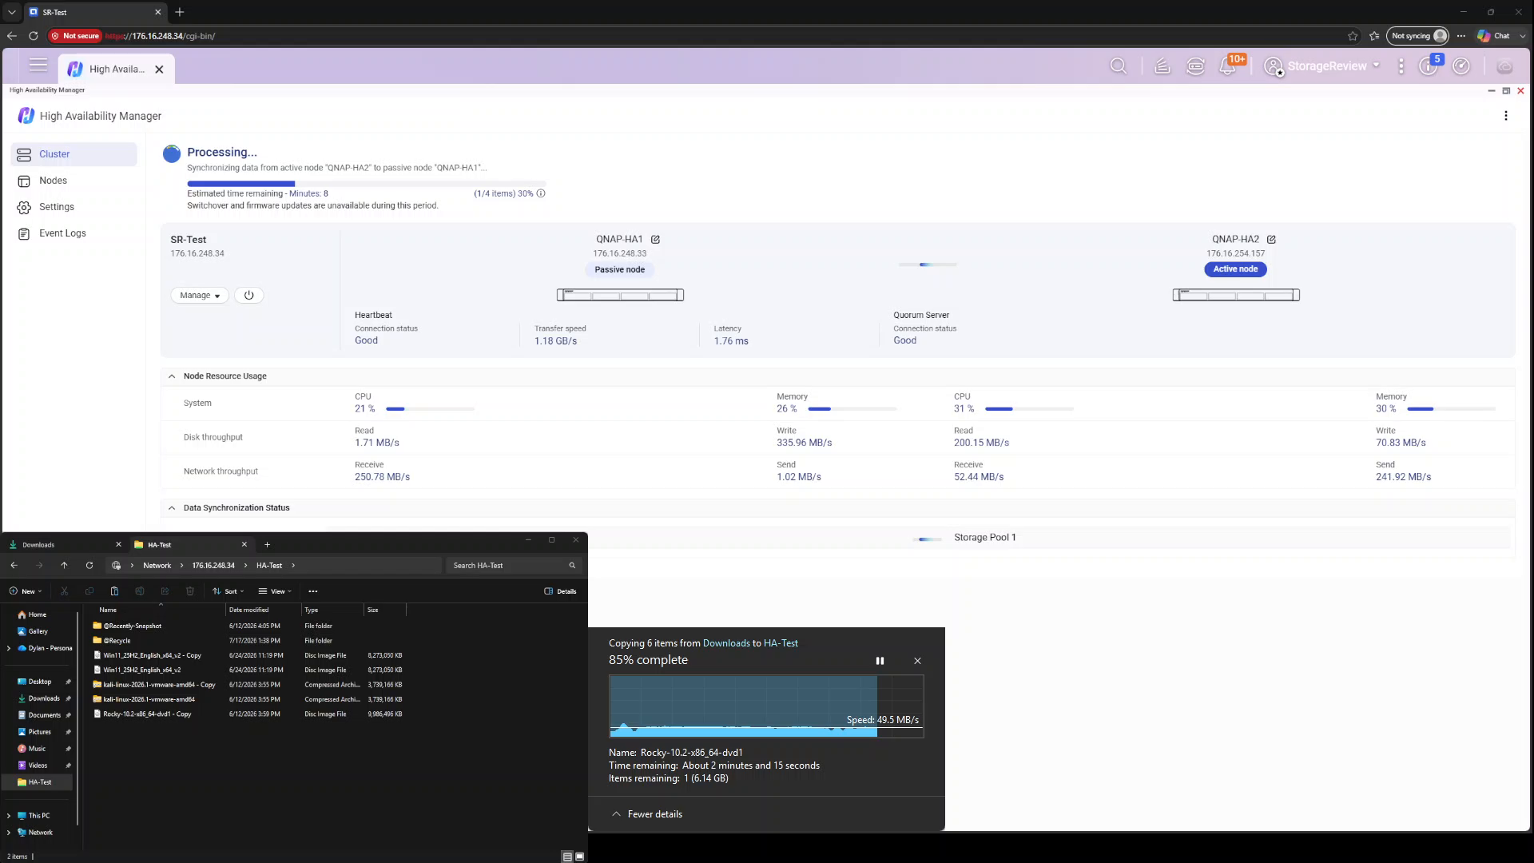Go up one level in File Explorer
The height and width of the screenshot is (863, 1534).
pyautogui.click(x=64, y=565)
